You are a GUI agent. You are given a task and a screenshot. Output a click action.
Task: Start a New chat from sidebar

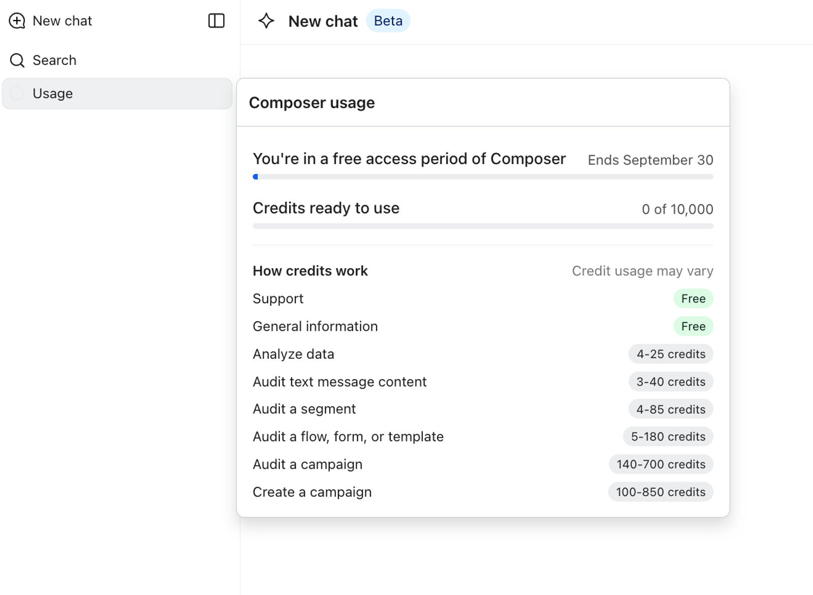[x=62, y=21]
